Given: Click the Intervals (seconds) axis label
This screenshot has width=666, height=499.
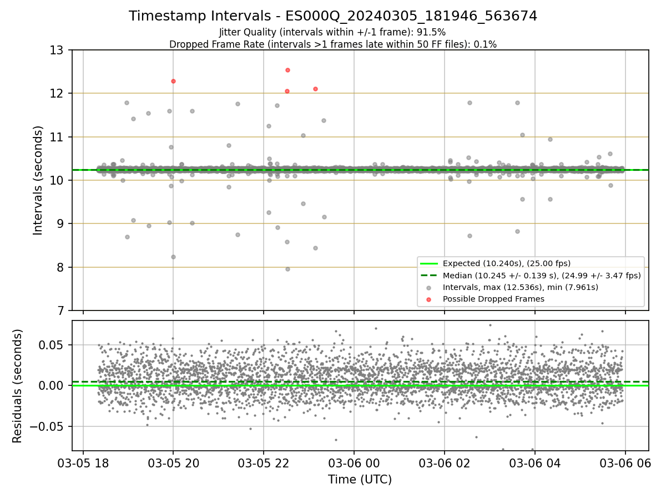Looking at the screenshot, I should tap(38, 180).
